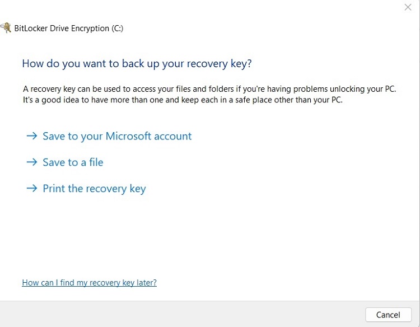Image resolution: width=420 pixels, height=327 pixels.
Task: Click the BitLocker key and lock icon
Action: [x=5, y=27]
